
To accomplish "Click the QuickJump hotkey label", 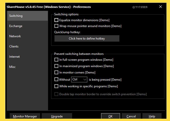I will tap(67, 32).
